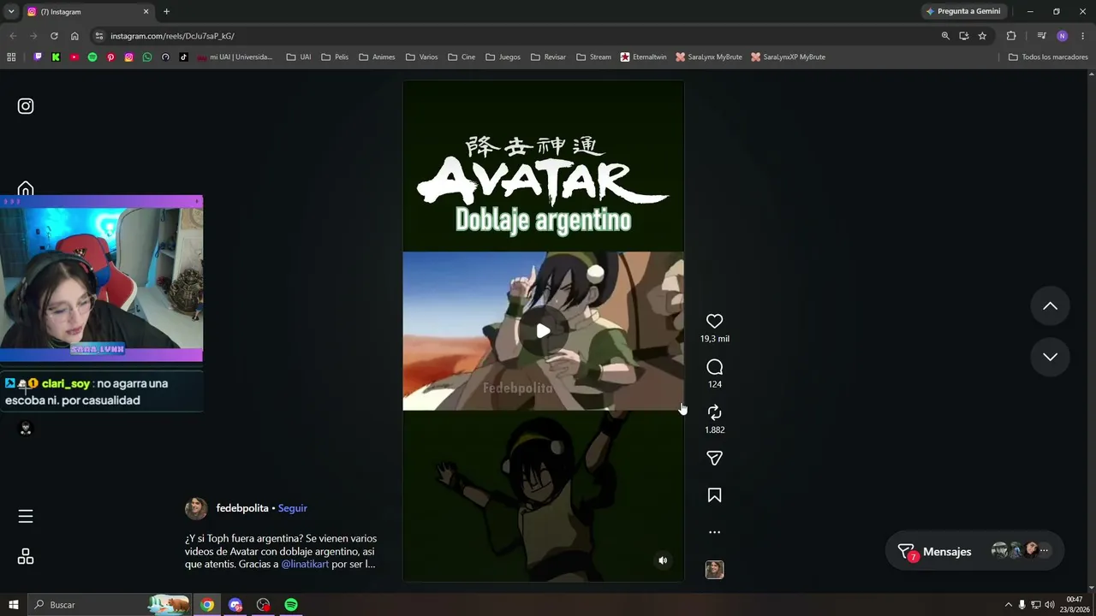Open the Chrome apps grid in bookmarks bar
The image size is (1096, 616).
coord(11,57)
